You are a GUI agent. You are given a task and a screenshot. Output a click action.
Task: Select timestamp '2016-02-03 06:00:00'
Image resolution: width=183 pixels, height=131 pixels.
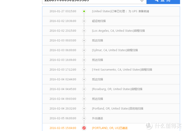tap(63, 50)
